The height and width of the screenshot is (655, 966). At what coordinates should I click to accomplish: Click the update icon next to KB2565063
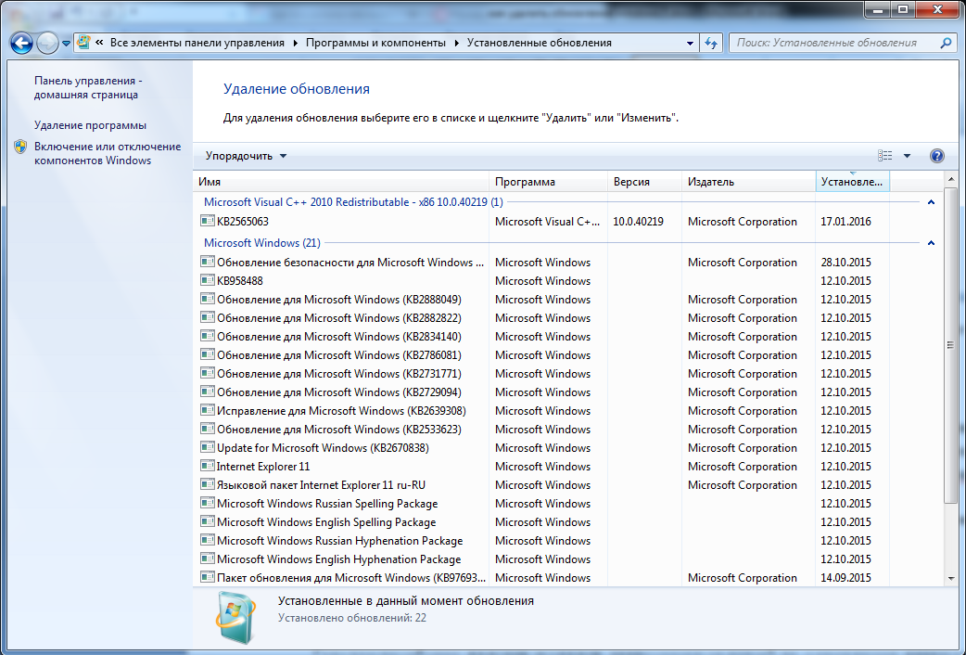pos(208,222)
